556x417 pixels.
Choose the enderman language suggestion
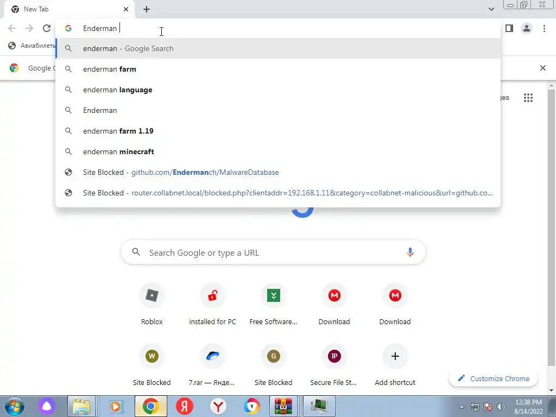pos(278,90)
